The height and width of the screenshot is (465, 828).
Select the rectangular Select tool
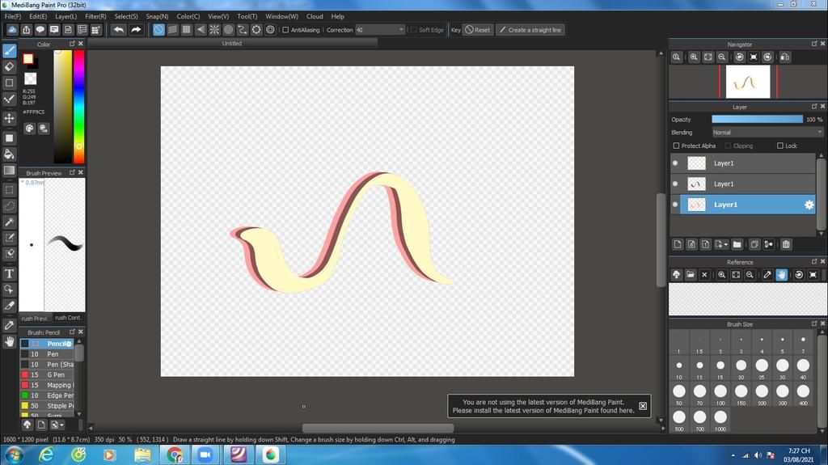click(9, 190)
